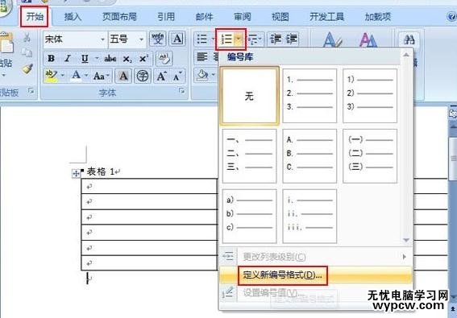The height and width of the screenshot is (318, 457).
Task: Click the shading paint bucket icon
Action: [202, 75]
